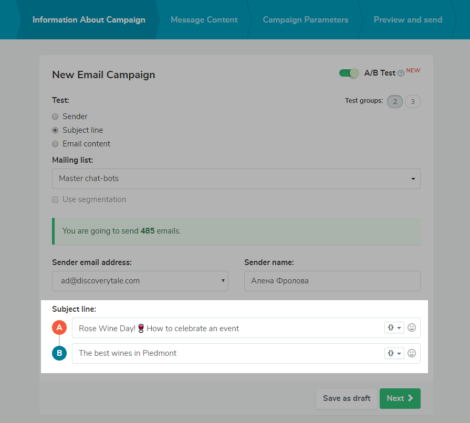Open the sender email address dropdown
Image resolution: width=470 pixels, height=423 pixels.
(x=140, y=281)
